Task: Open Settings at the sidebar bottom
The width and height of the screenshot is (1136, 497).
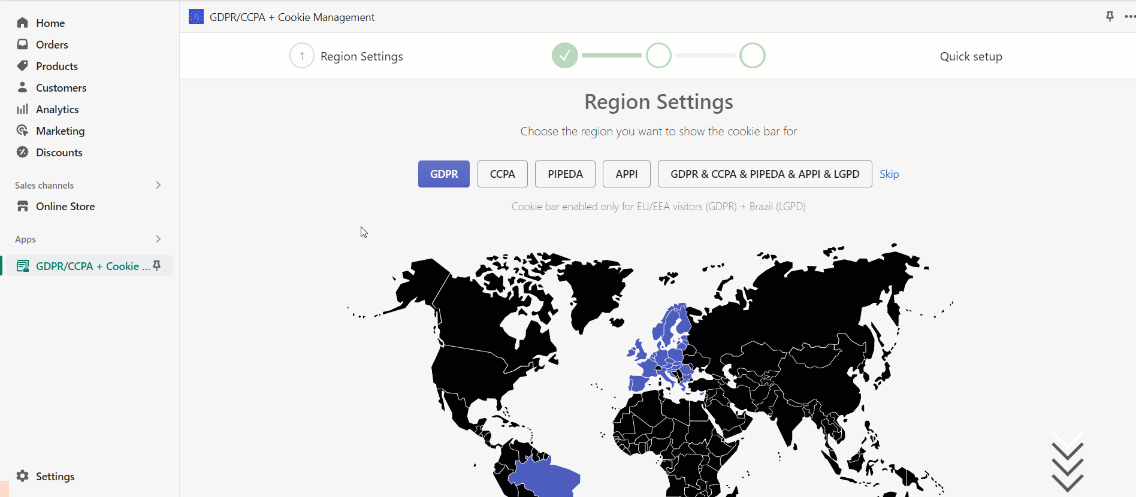Action: 55,476
